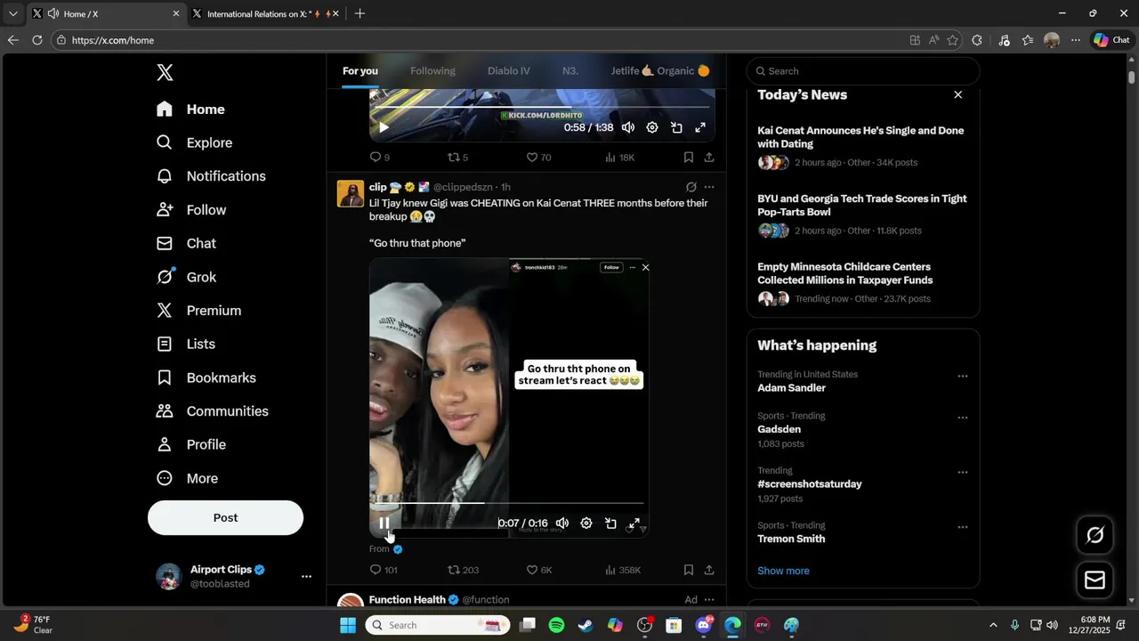Image resolution: width=1139 pixels, height=641 pixels.
Task: Play the top video at 0:58
Action: pyautogui.click(x=384, y=127)
